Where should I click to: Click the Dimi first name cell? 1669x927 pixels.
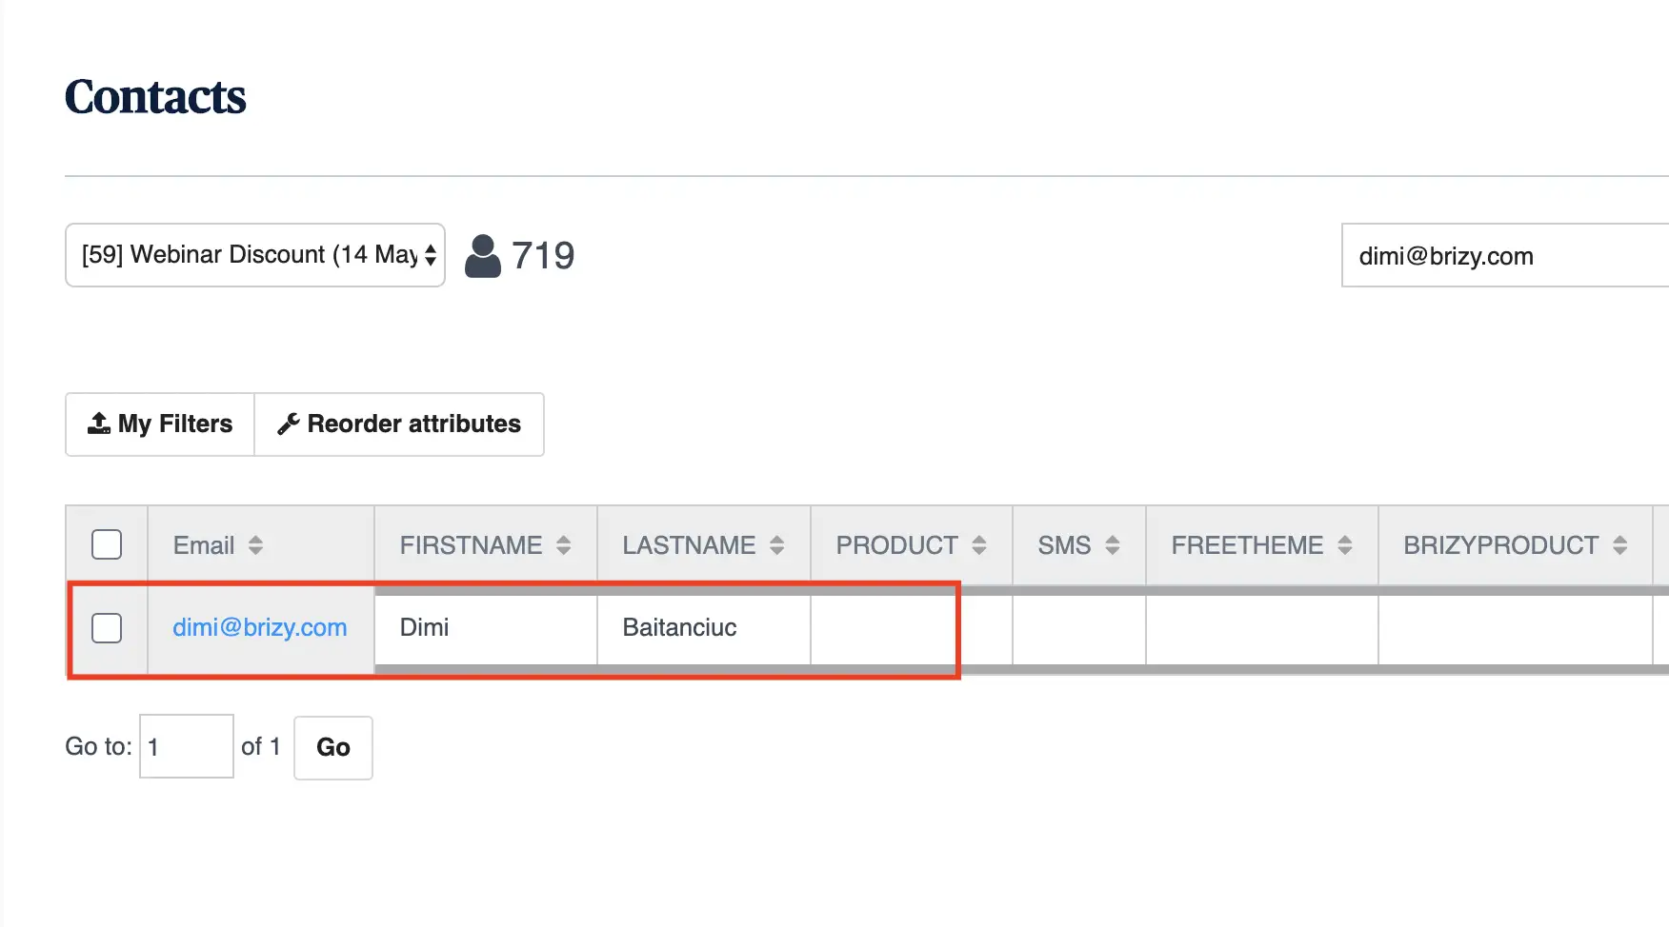(x=425, y=628)
